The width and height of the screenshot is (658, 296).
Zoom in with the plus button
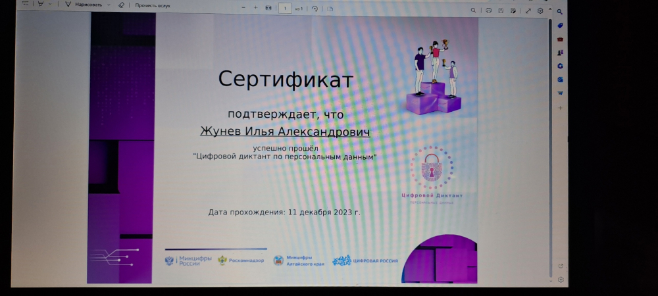coord(255,7)
